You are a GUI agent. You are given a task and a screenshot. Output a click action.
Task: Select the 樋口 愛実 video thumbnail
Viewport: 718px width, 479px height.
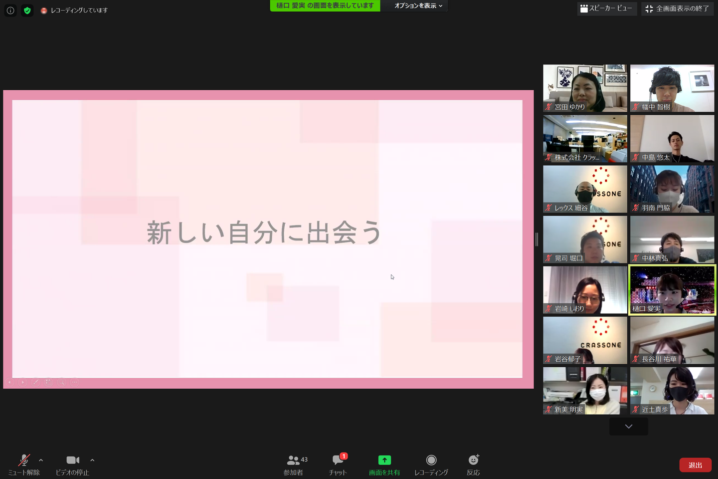(672, 290)
